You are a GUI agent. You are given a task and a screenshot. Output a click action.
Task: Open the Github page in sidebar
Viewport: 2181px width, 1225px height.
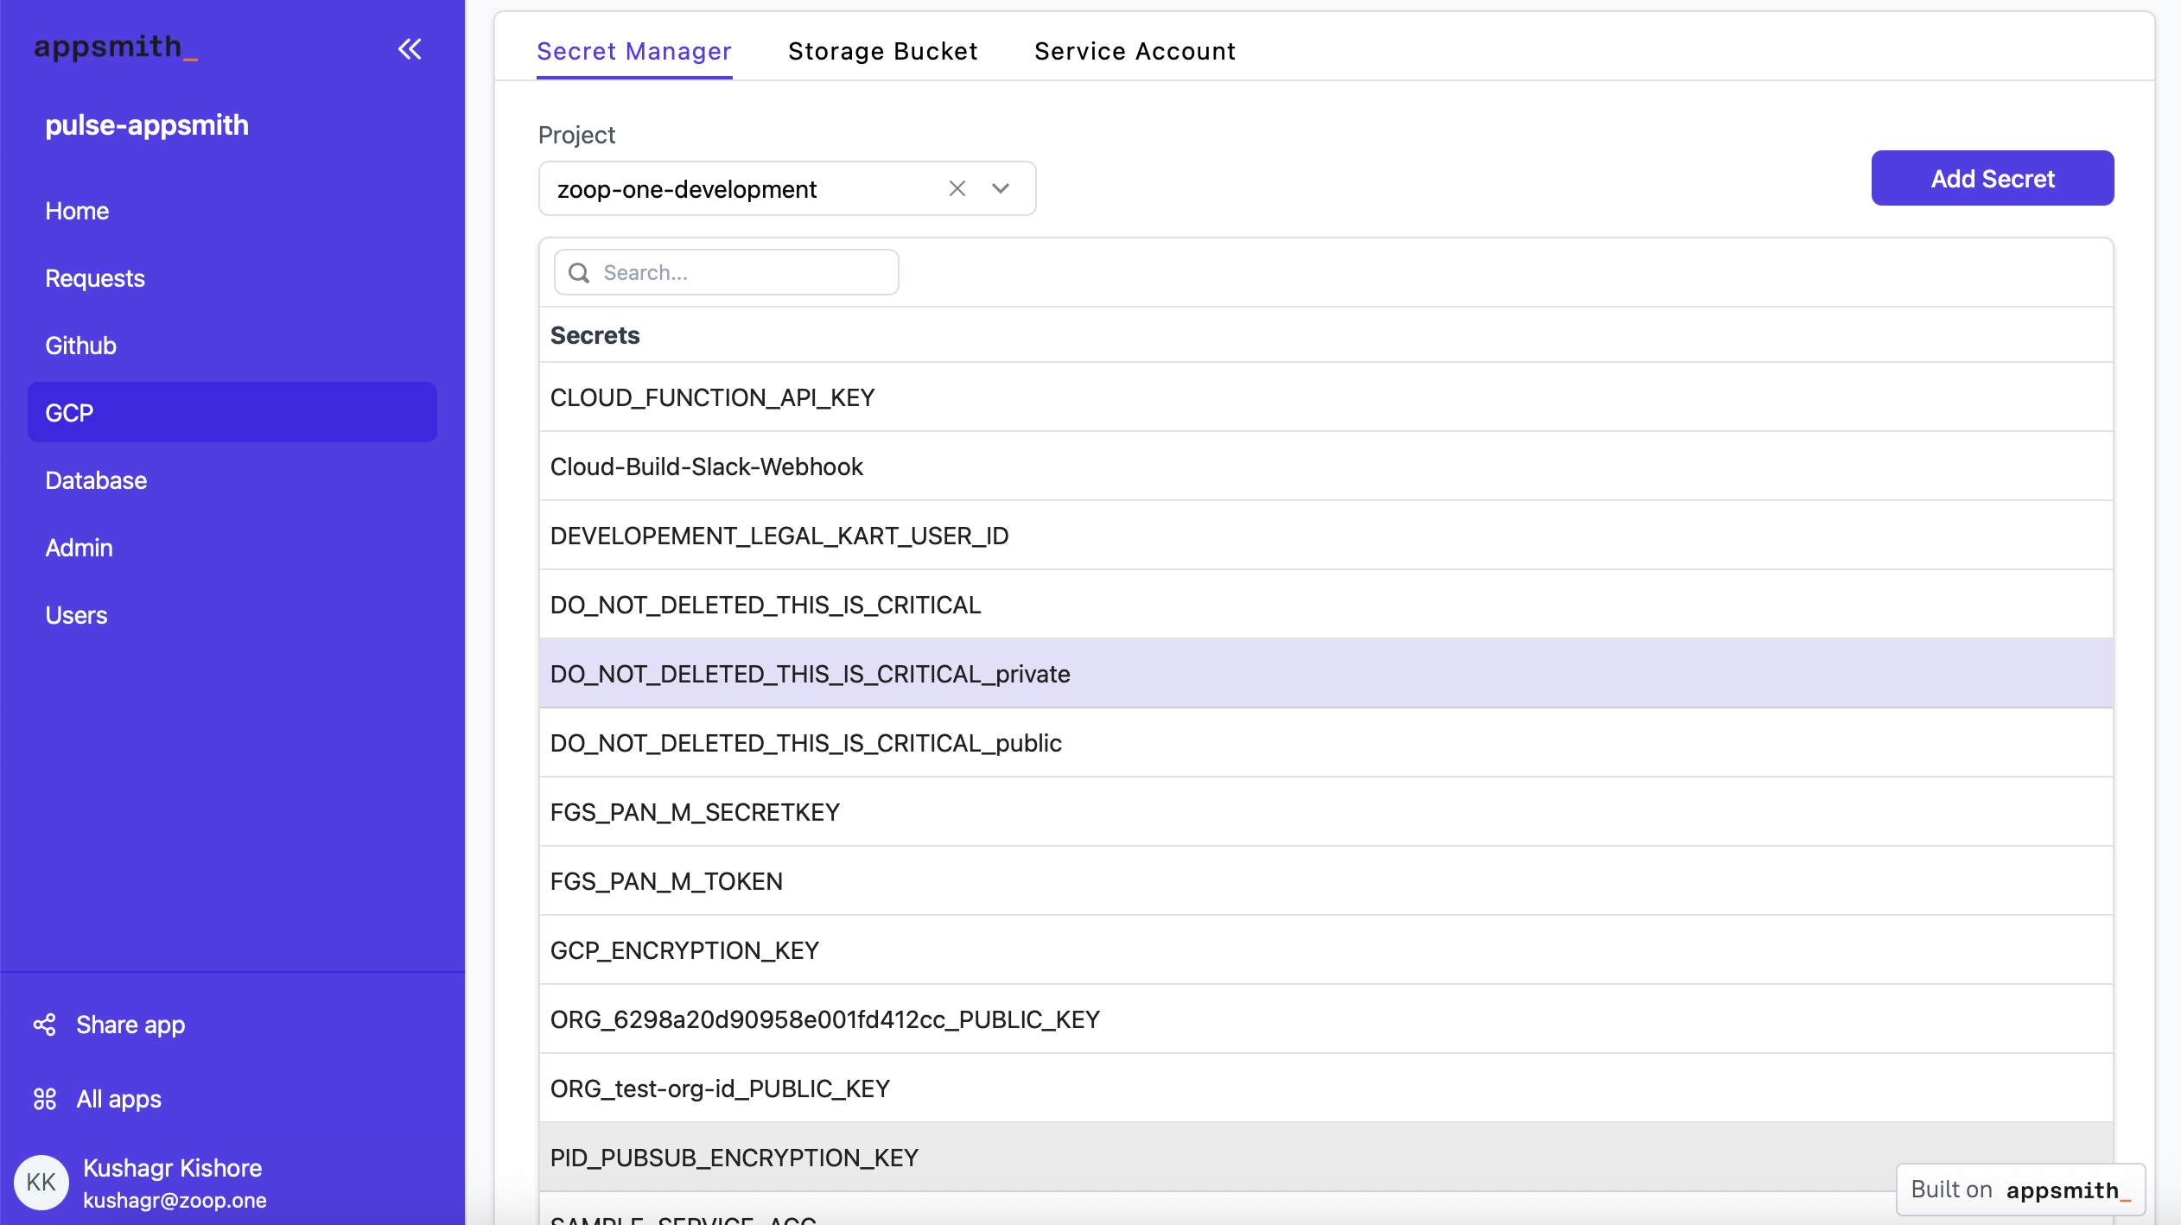(80, 346)
